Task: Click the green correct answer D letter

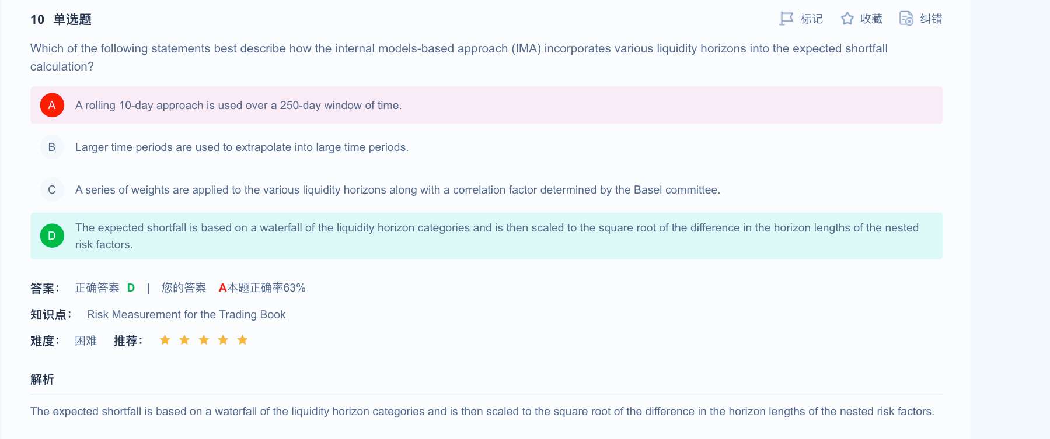Action: (131, 287)
